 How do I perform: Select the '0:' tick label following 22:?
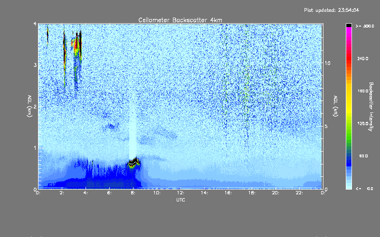[x=323, y=193]
